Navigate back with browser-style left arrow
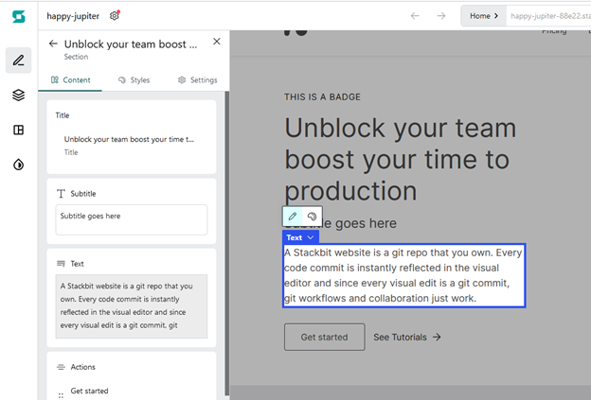This screenshot has width=591, height=400. click(415, 16)
